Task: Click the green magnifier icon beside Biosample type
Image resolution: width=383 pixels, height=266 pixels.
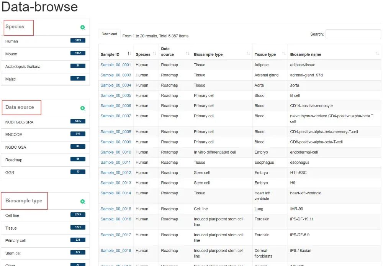Action: 83,202
